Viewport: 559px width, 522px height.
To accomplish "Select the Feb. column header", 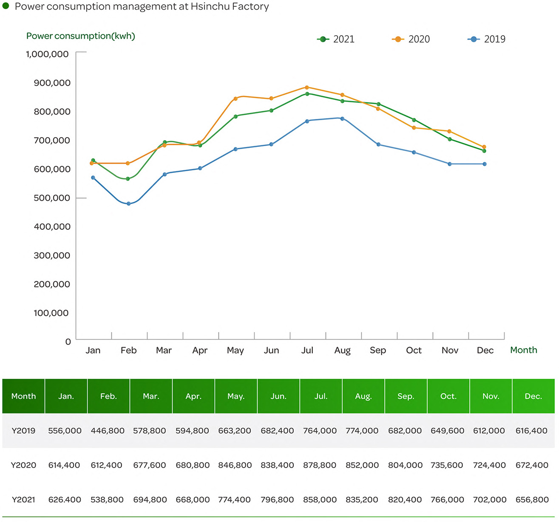I will pos(108,396).
